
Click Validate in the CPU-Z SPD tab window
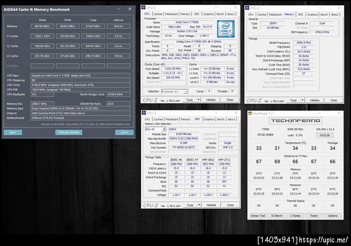[x=211, y=205]
